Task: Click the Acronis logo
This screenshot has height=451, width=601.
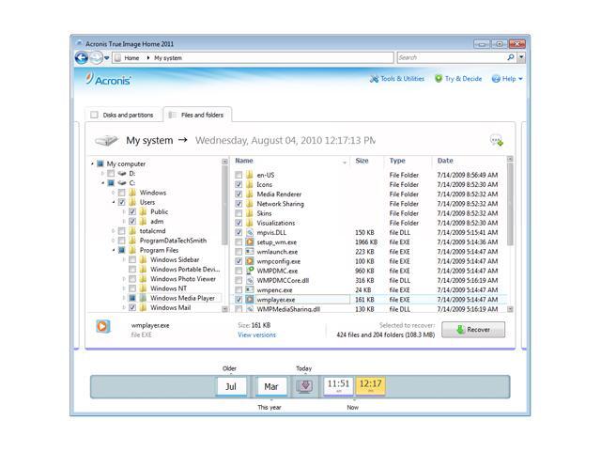Action: click(109, 79)
